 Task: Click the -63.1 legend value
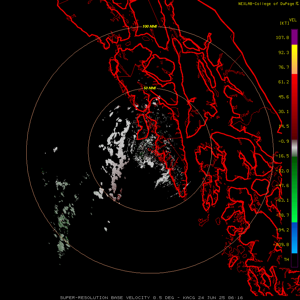click(282, 200)
